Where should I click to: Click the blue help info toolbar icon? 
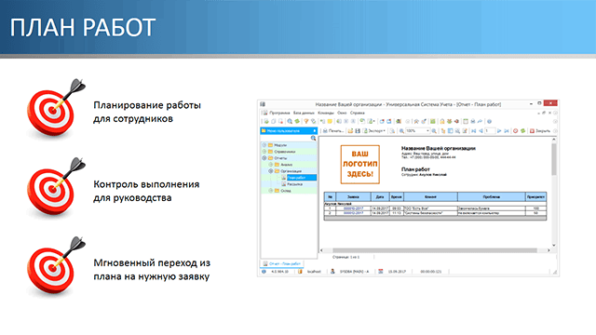pyautogui.click(x=489, y=122)
